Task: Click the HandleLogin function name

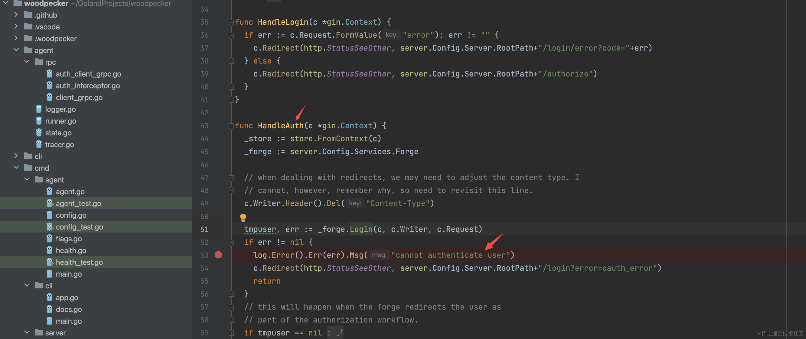Action: pos(283,22)
